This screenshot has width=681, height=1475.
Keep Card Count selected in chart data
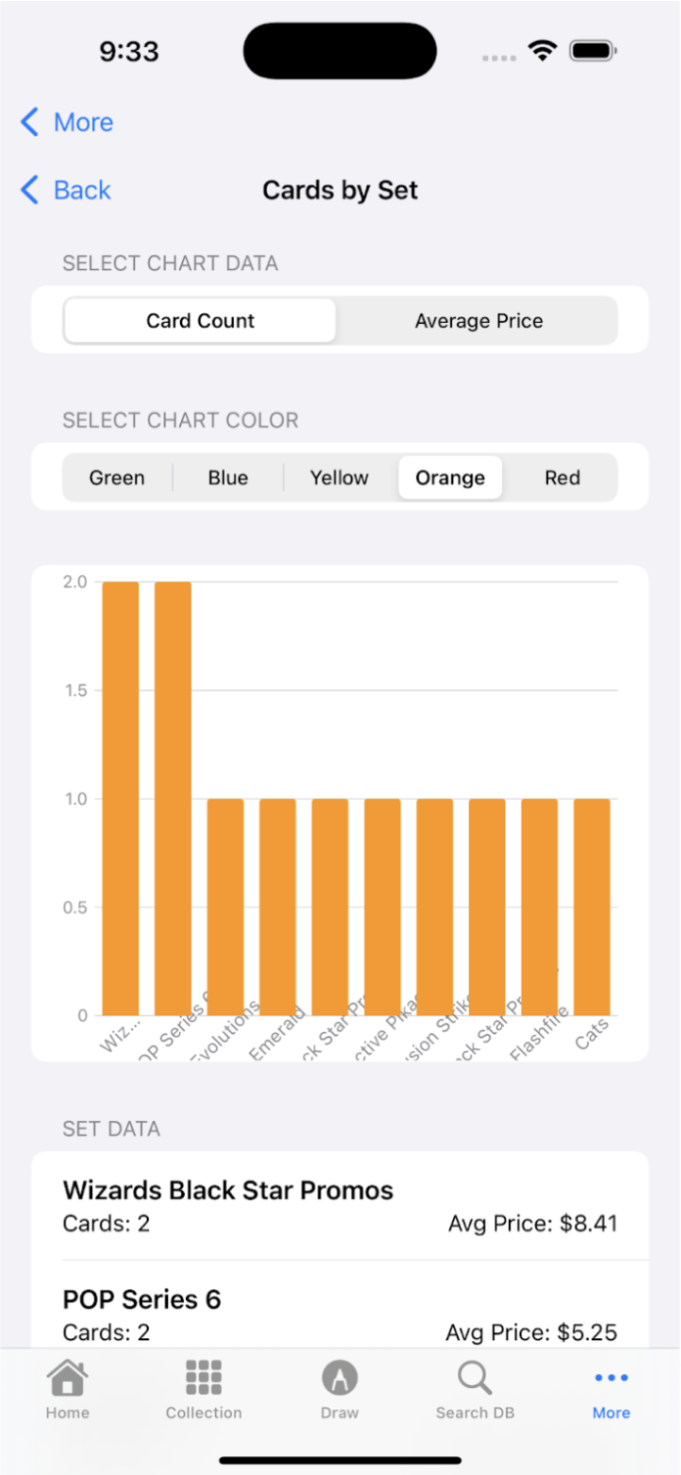click(x=200, y=320)
